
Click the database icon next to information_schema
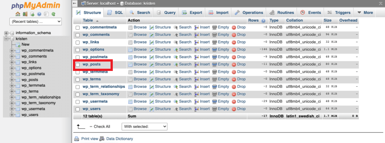pos(12,33)
